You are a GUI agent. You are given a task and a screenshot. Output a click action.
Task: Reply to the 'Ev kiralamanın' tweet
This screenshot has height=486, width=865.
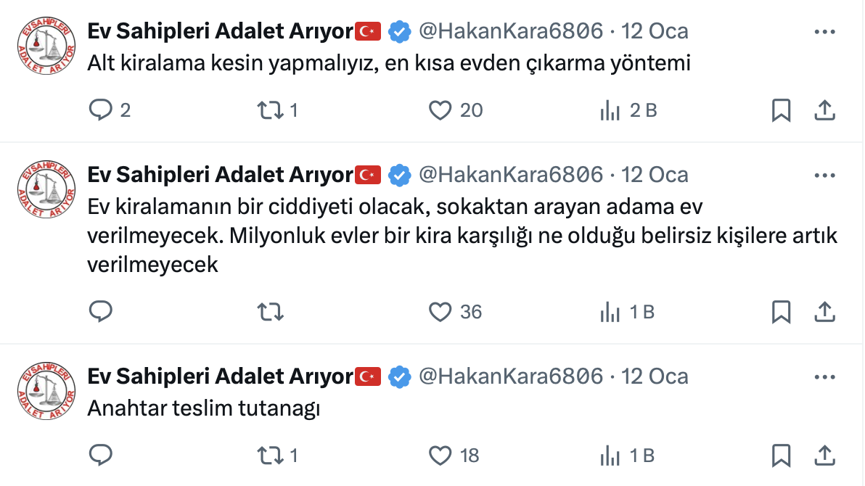(x=101, y=312)
